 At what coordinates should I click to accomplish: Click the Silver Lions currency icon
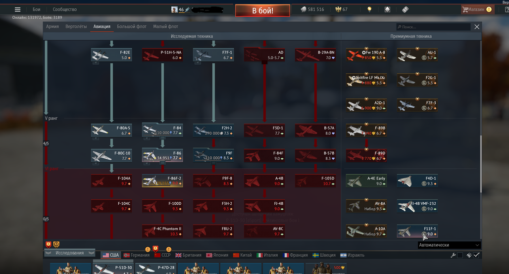click(x=303, y=9)
